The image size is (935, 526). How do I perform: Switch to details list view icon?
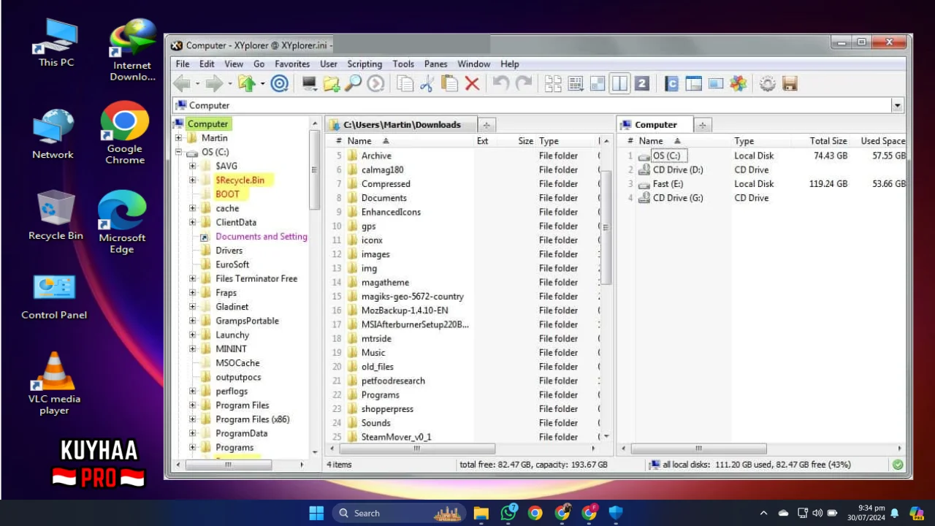[576, 84]
